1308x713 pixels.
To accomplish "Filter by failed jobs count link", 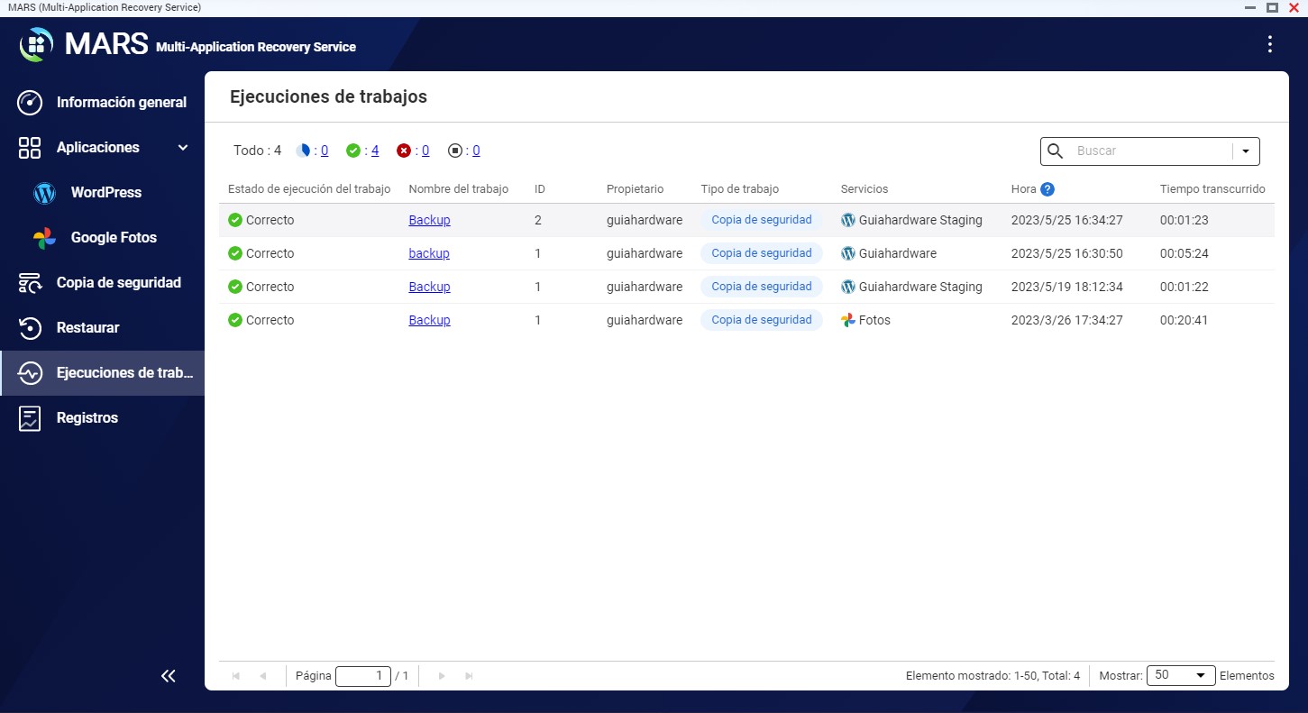I will (425, 151).
